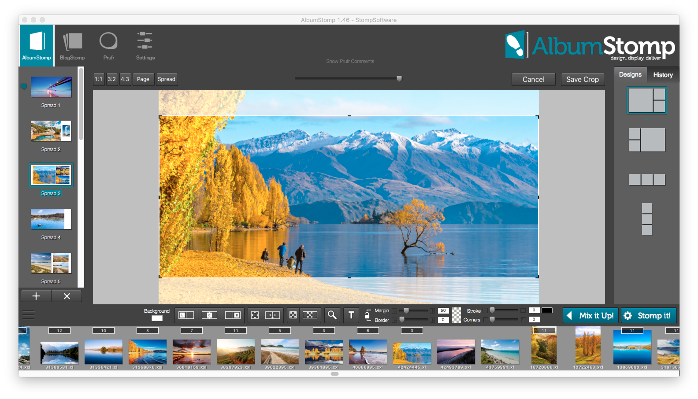Choose the three-across horizontal design

coord(647,179)
